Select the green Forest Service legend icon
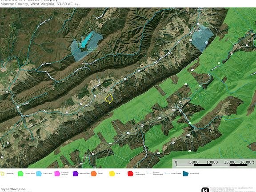256x192 pixels. (x=20, y=173)
